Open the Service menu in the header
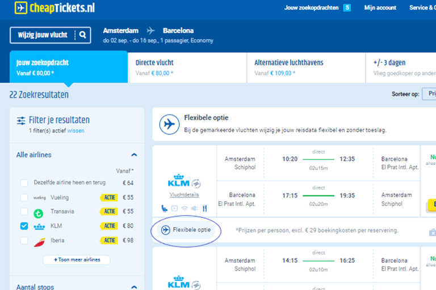Viewport: 436px width, 290px height. click(x=422, y=8)
